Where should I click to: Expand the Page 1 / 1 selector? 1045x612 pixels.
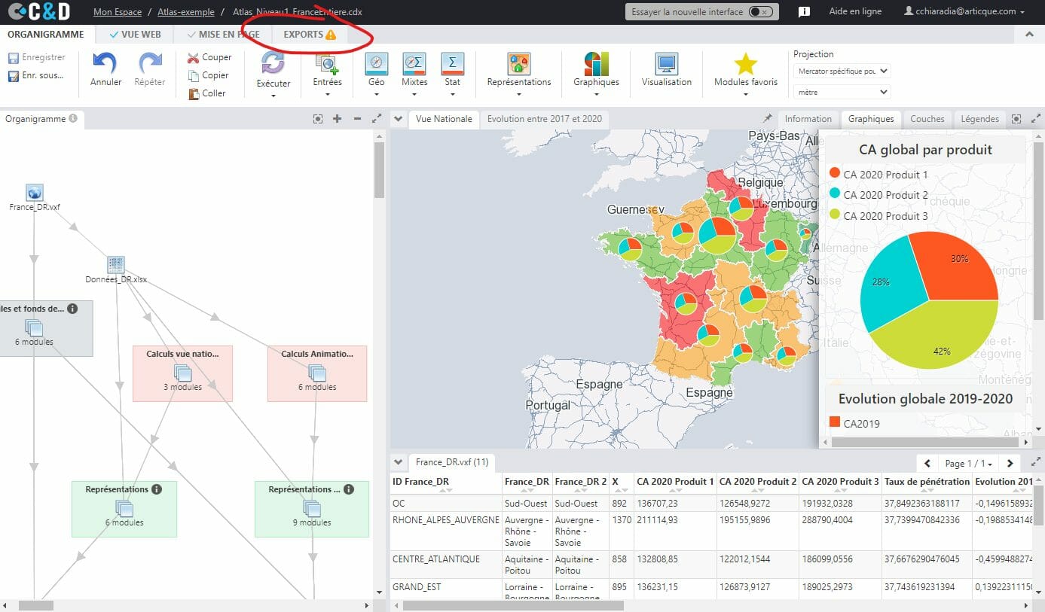pyautogui.click(x=968, y=463)
